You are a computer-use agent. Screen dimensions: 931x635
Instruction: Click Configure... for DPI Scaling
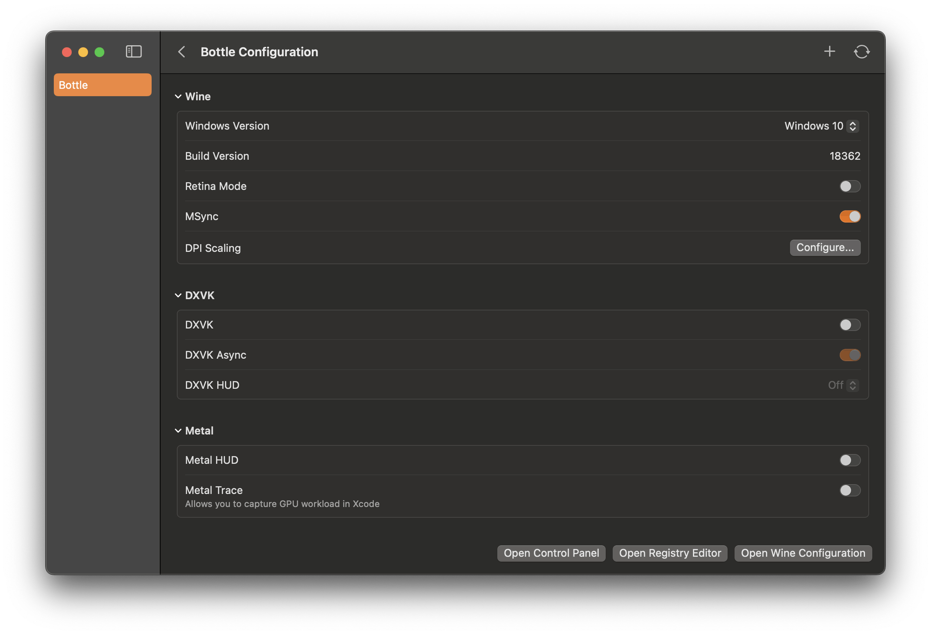click(x=825, y=248)
